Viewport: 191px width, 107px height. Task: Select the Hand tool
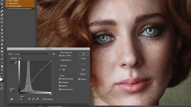pos(2,66)
